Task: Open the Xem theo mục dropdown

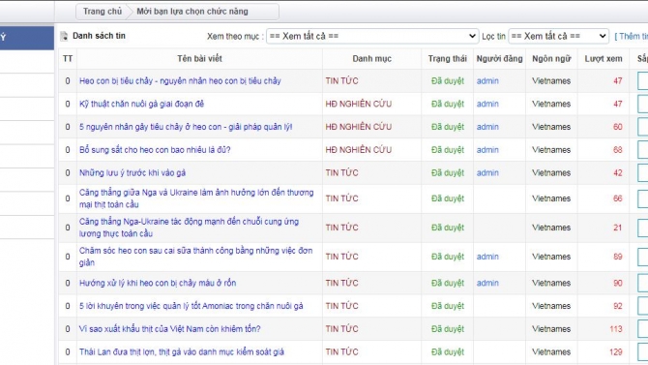Action: 372,36
